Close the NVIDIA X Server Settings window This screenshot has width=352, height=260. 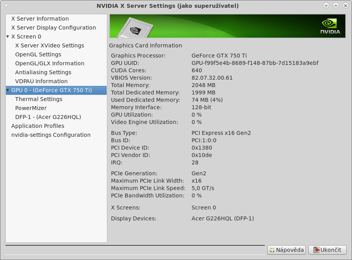coord(346,6)
